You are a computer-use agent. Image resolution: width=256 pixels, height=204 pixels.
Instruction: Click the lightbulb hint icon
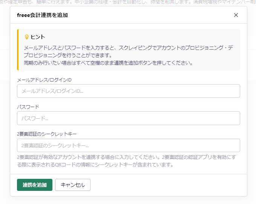(26, 37)
